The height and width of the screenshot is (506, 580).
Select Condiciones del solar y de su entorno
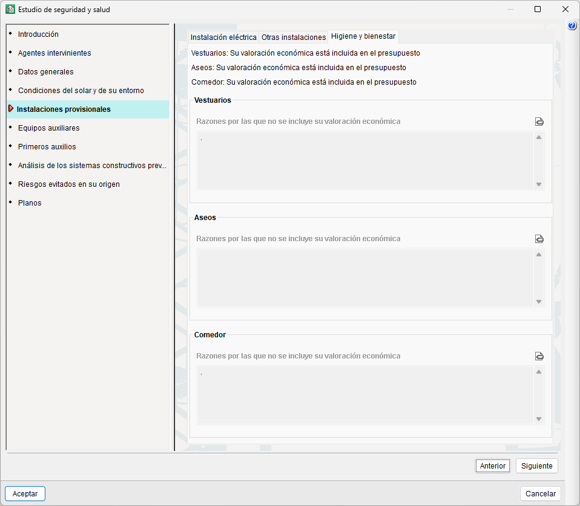click(x=81, y=91)
